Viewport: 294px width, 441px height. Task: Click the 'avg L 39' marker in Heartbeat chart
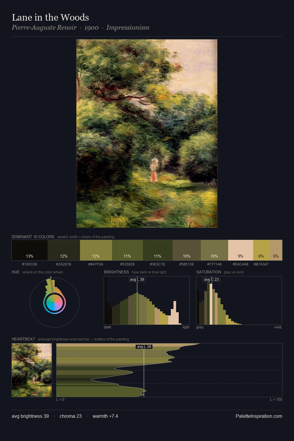144,347
